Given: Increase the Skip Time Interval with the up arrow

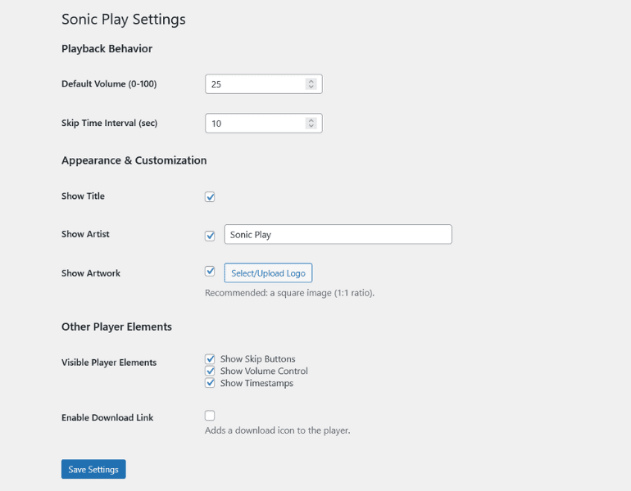Looking at the screenshot, I should tap(311, 120).
